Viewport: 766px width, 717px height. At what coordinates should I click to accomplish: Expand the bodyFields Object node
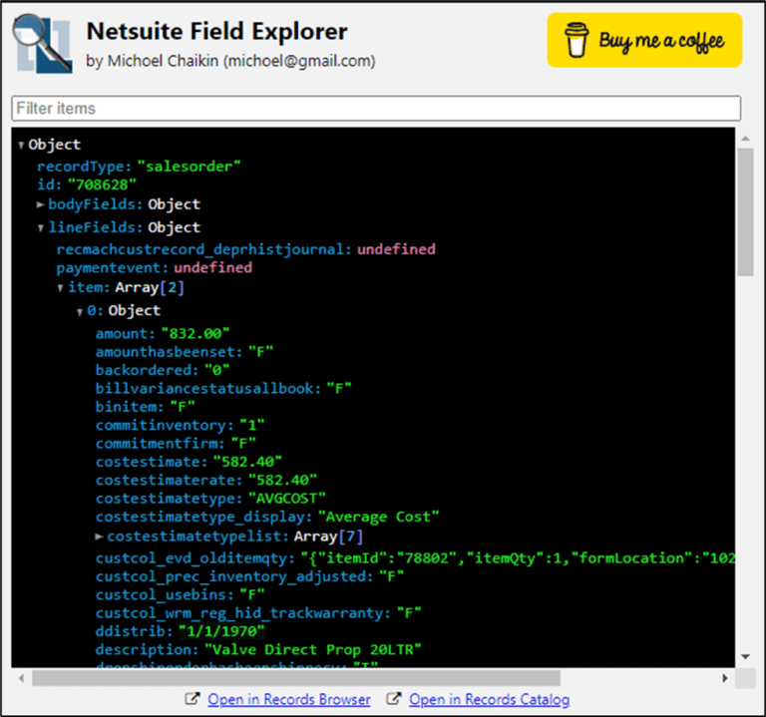tap(41, 204)
